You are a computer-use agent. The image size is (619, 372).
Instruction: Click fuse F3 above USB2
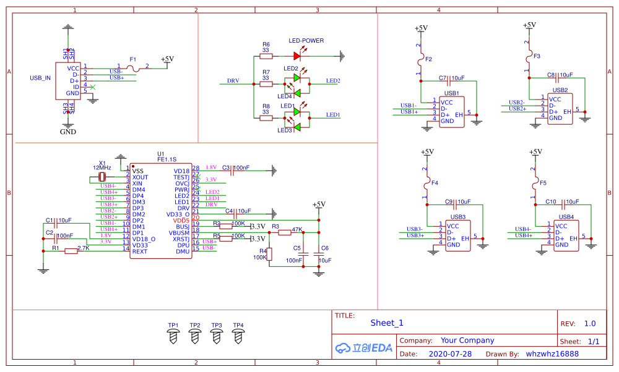[x=529, y=58]
